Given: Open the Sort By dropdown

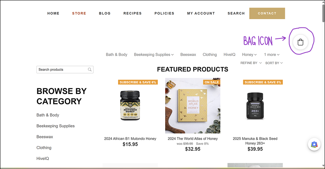Looking at the screenshot, I should coord(274,63).
